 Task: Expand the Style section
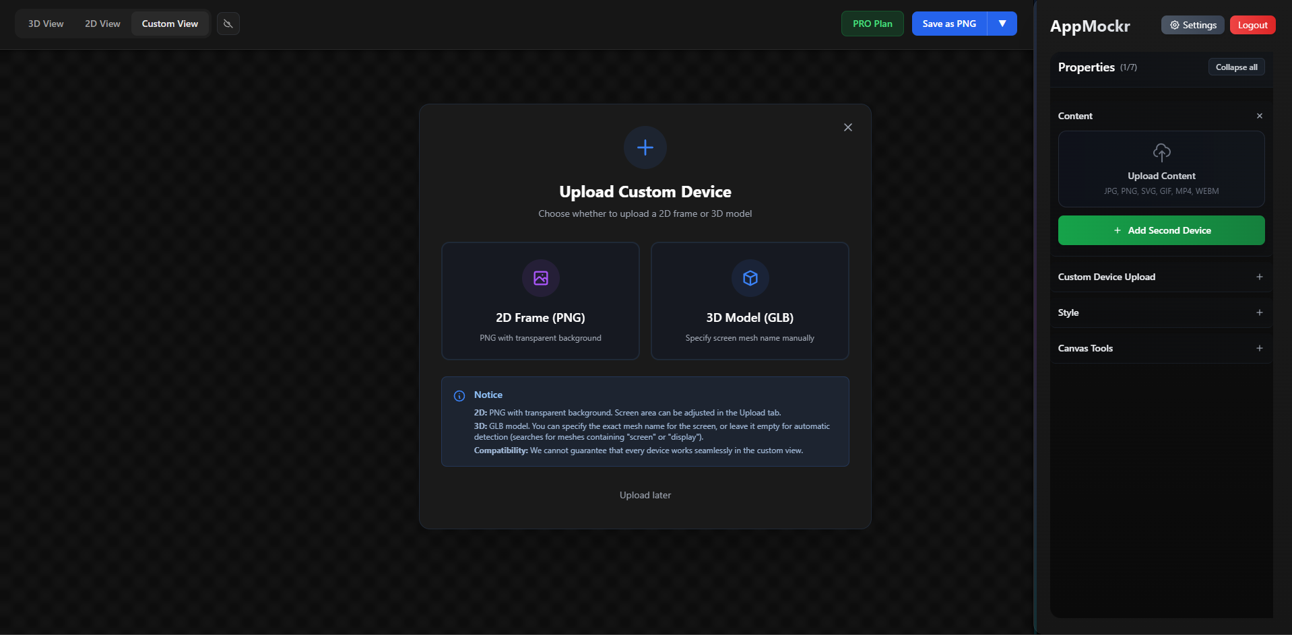click(1259, 312)
